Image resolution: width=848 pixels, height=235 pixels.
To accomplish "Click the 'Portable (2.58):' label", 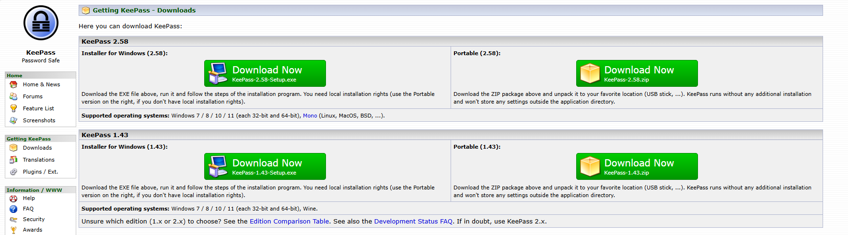I will click(477, 53).
